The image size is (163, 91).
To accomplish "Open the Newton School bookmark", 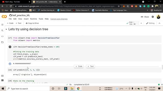I will (x=64, y=10).
